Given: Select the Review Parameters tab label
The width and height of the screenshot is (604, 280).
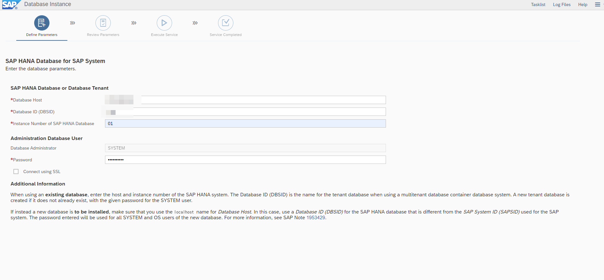Looking at the screenshot, I should (103, 35).
